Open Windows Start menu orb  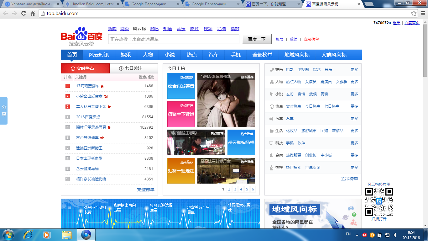point(8,235)
